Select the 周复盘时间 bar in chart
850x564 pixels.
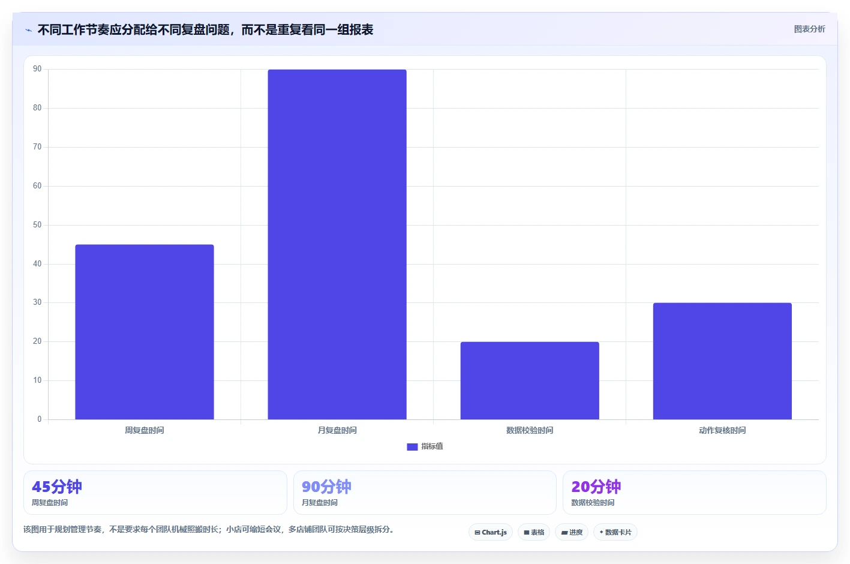point(145,332)
